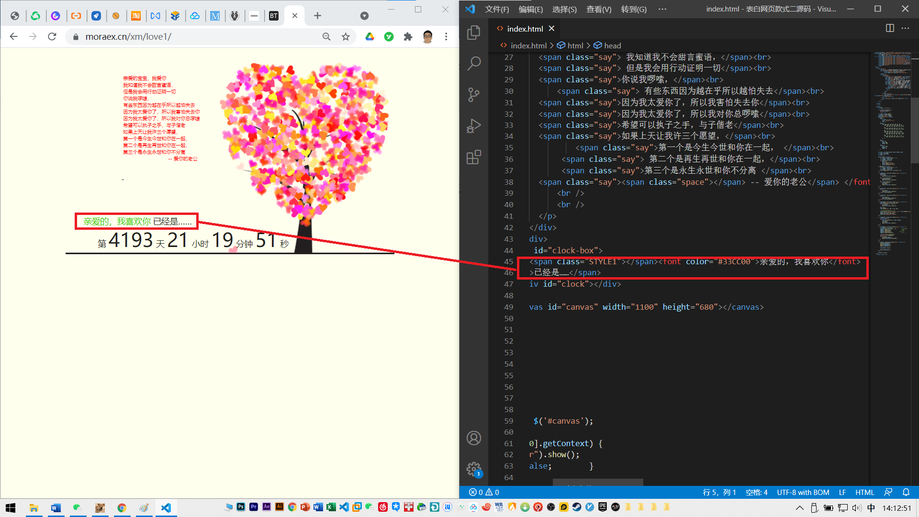Open the Search panel in VS Code
Screen dimensions: 919x517
[x=473, y=63]
